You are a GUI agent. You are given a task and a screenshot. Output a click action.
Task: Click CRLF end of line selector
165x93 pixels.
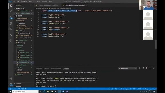click(x=139, y=89)
